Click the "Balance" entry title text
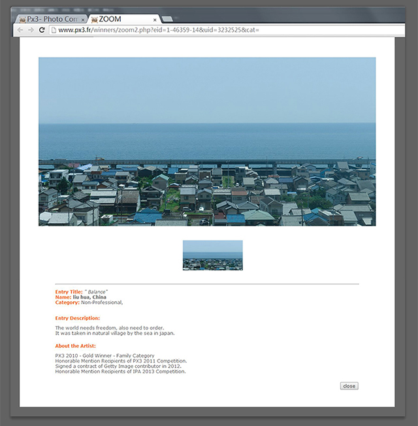The width and height of the screenshot is (418, 426). pyautogui.click(x=97, y=291)
